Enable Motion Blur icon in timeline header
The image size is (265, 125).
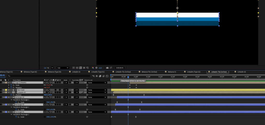(104, 76)
